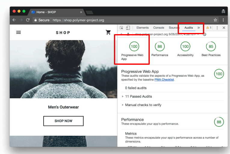Image resolution: width=230 pixels, height=154 pixels.
Task: Click the Best Practices 85 score gauge
Action: (x=211, y=46)
